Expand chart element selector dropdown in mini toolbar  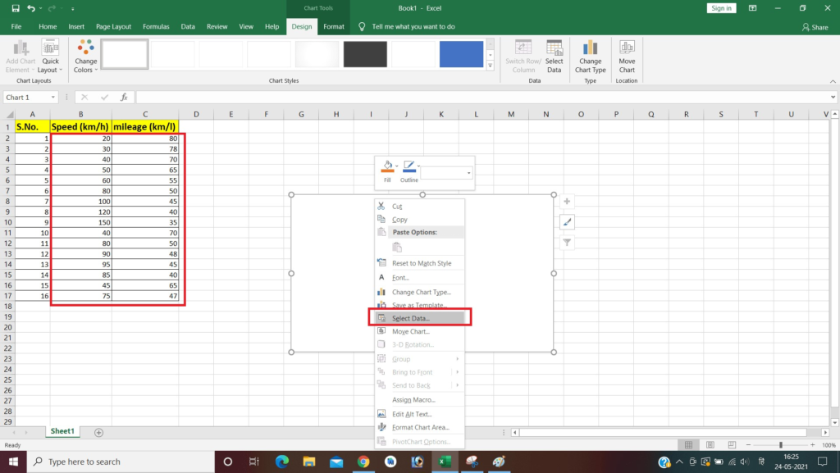pos(468,173)
